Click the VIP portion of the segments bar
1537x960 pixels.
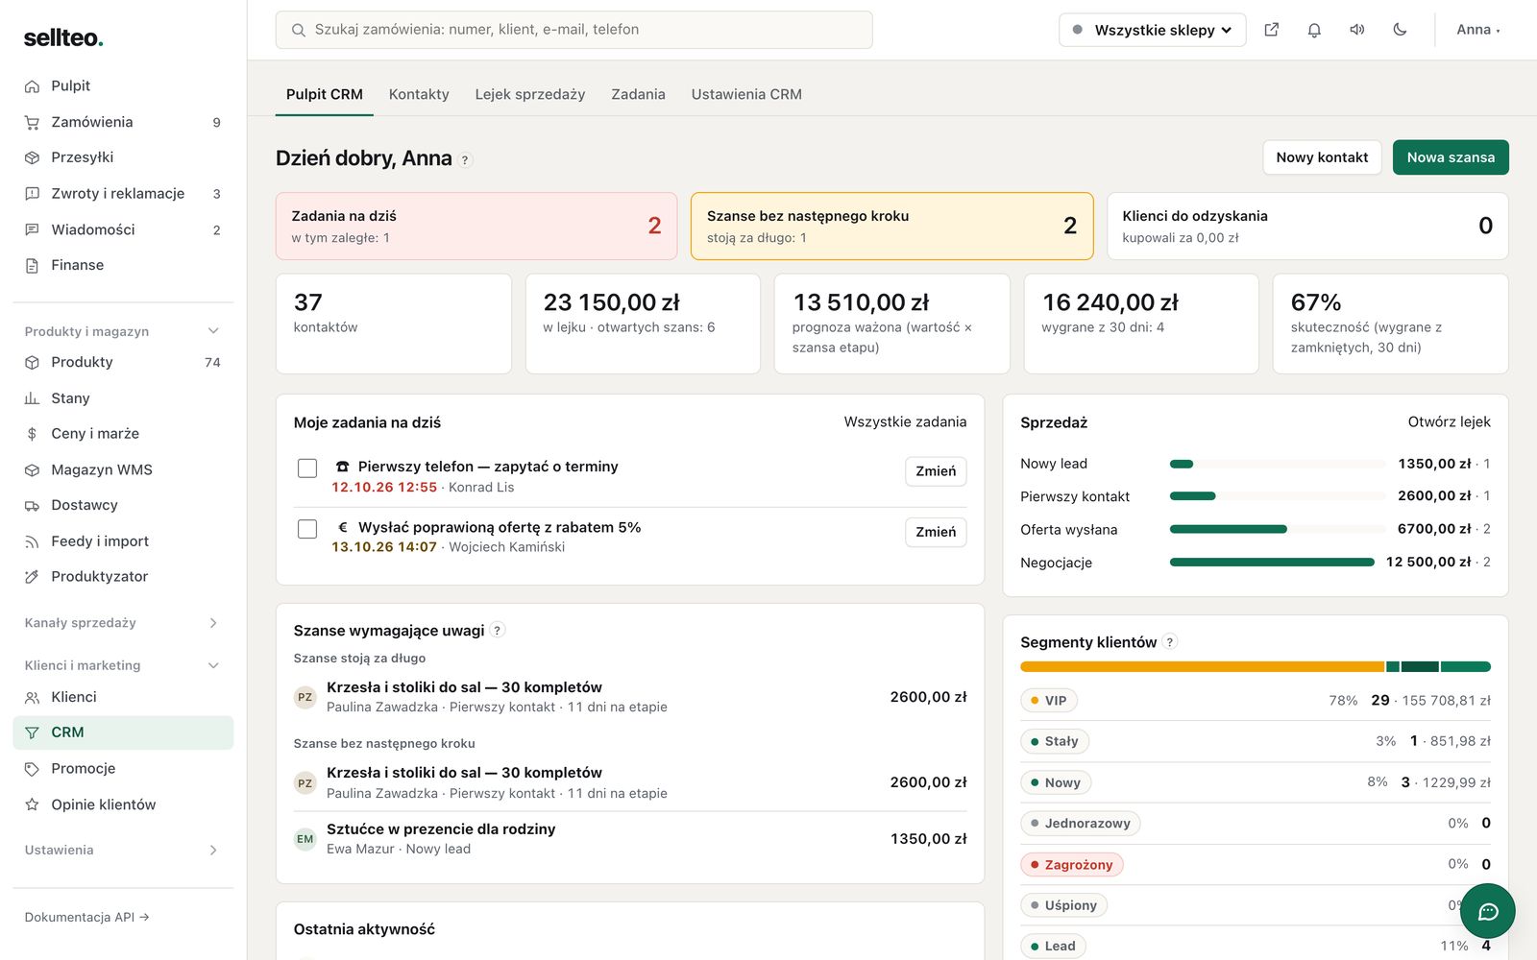tap(1202, 666)
